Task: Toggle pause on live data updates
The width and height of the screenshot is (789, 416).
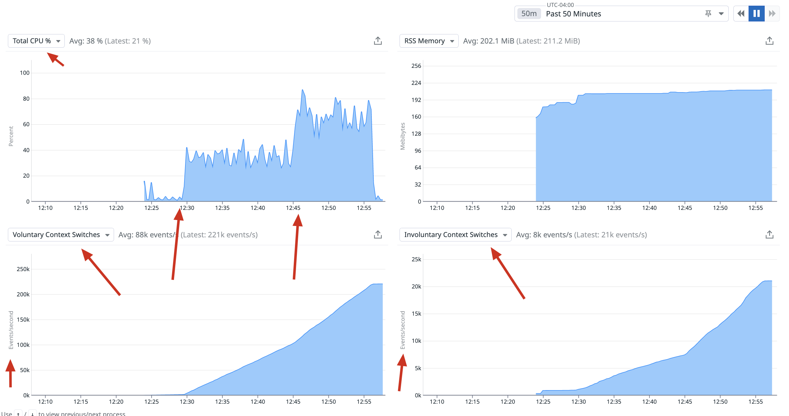Action: coord(757,14)
